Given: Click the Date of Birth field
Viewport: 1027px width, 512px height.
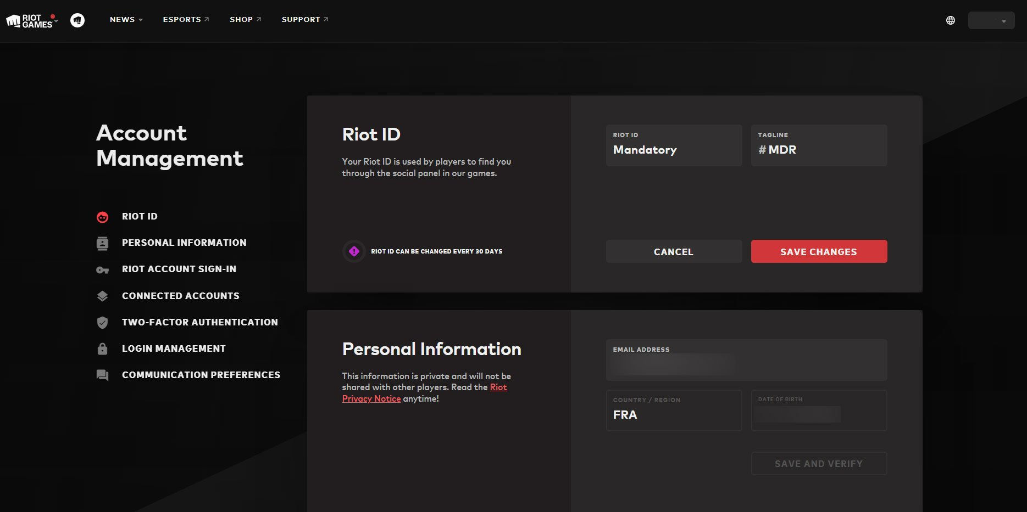Looking at the screenshot, I should point(819,410).
